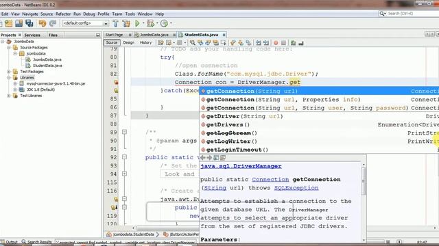Click the Search (Ctrl+I) input field
Viewport: 439px width, 246px height.
point(413,14)
